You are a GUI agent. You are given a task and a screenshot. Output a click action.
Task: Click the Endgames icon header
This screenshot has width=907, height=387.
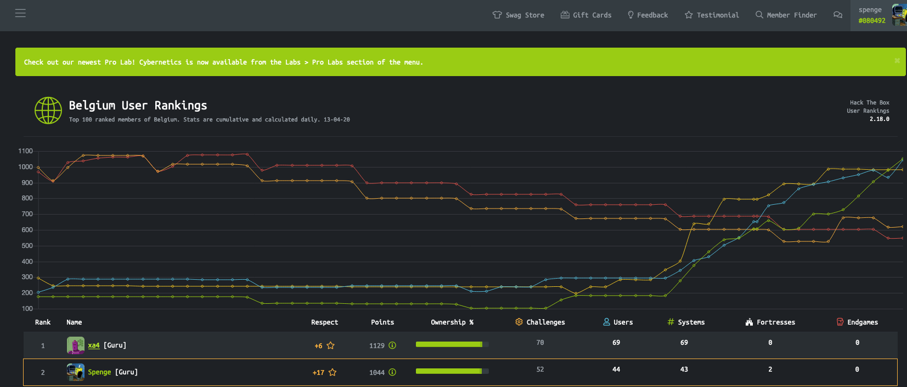point(840,322)
